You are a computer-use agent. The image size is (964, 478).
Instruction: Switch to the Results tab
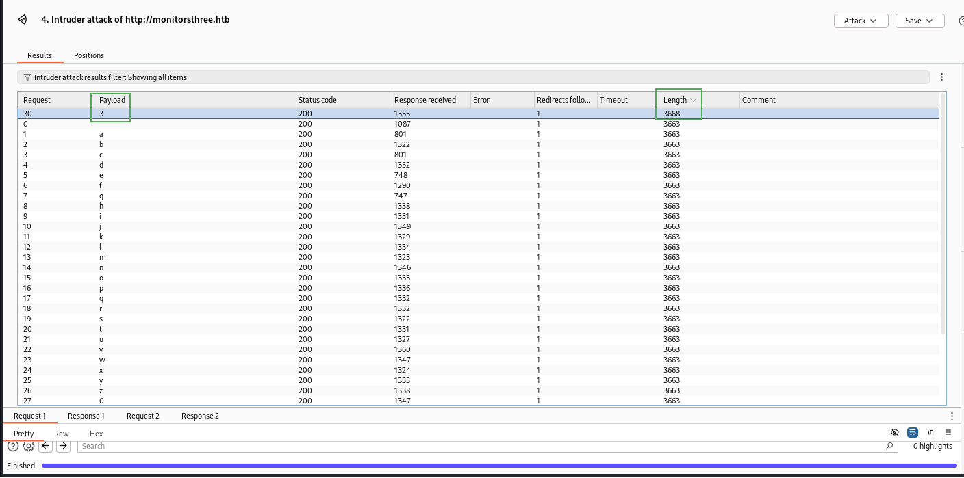click(x=40, y=55)
